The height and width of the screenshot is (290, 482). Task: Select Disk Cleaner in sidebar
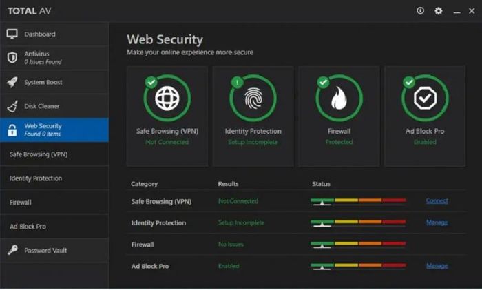point(54,106)
